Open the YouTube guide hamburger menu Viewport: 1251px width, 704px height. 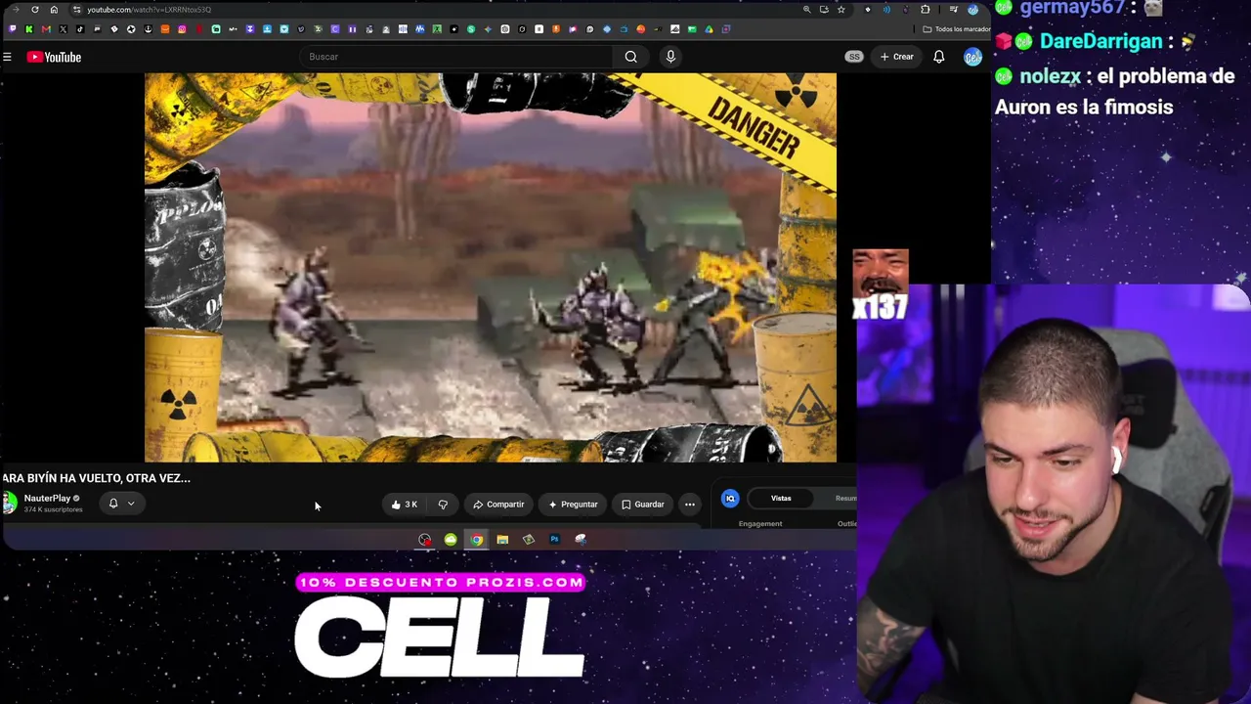(7, 57)
